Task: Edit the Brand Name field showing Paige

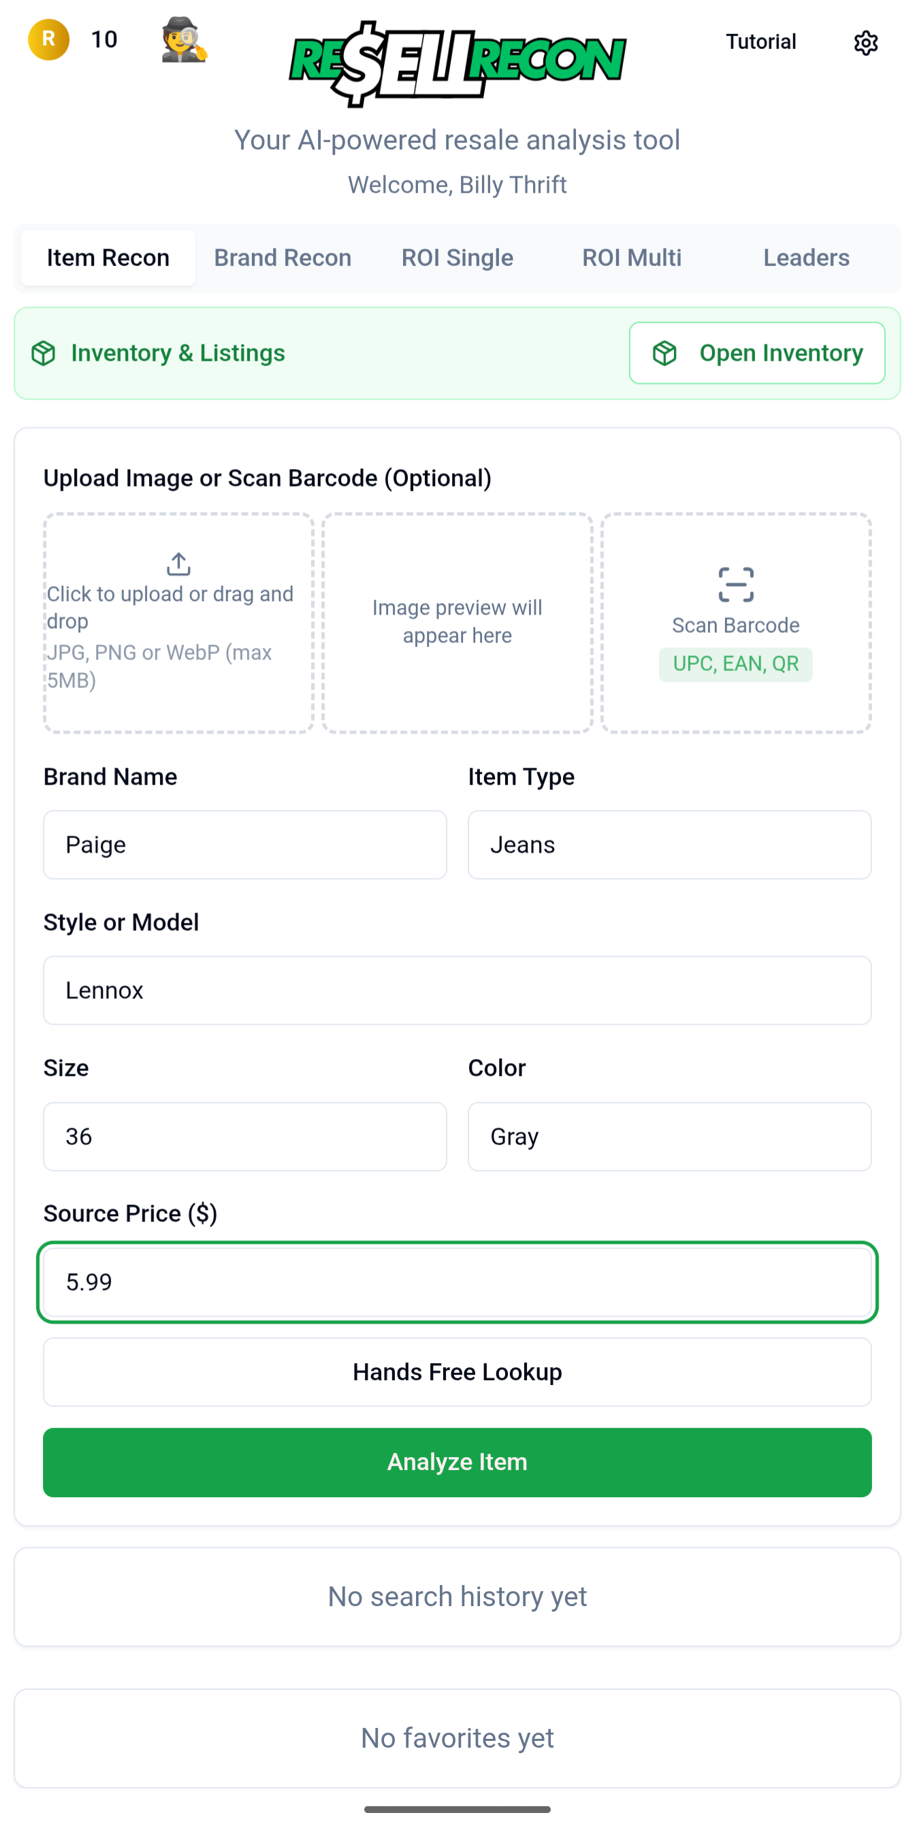Action: coord(244,845)
